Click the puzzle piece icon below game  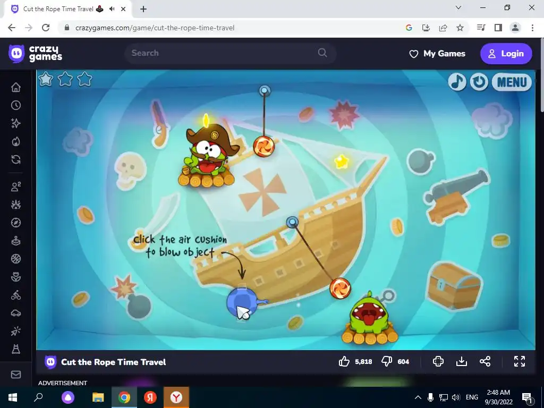[438, 361]
